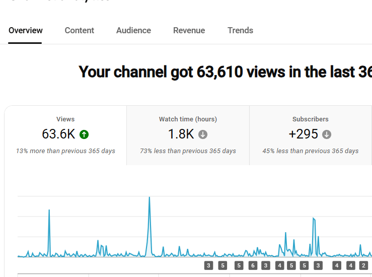
Task: Click grey down-arrow icon beside +295
Action: point(327,134)
